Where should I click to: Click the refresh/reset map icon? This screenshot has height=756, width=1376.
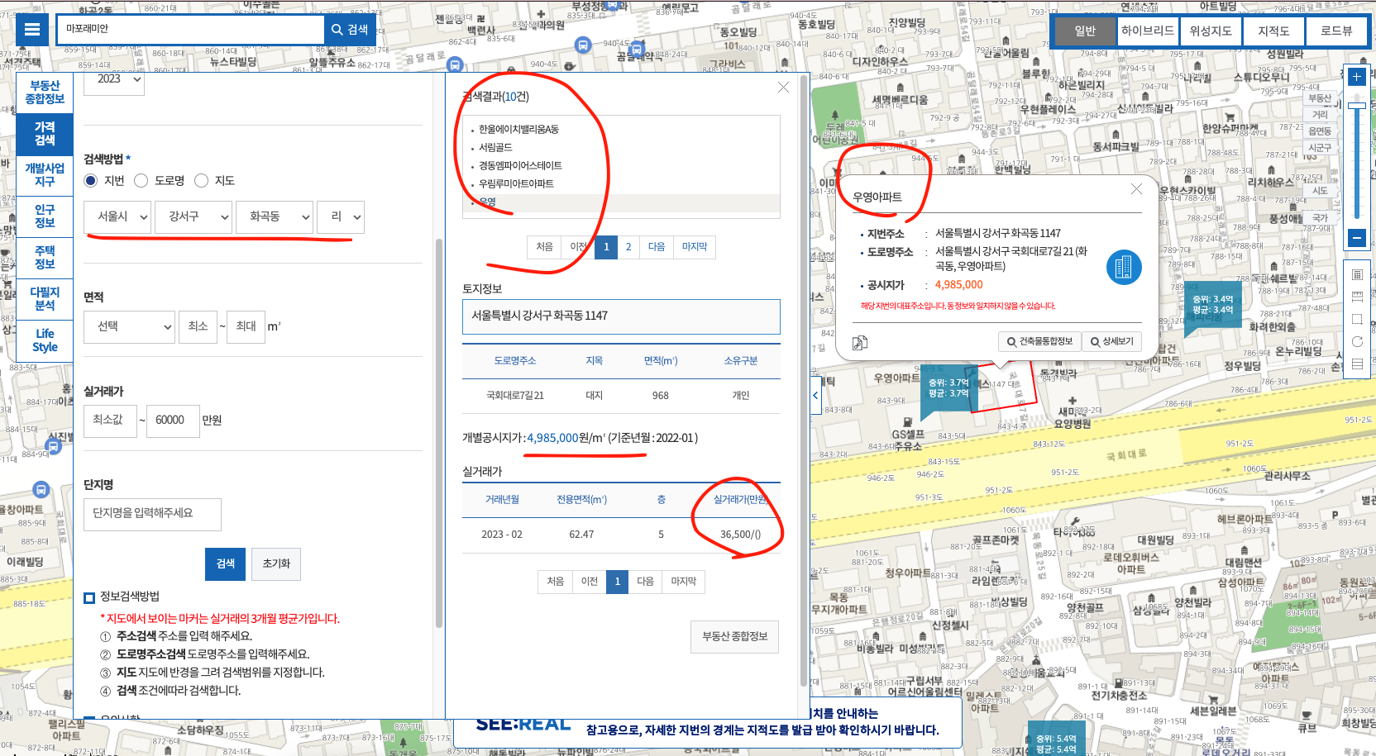click(1357, 341)
